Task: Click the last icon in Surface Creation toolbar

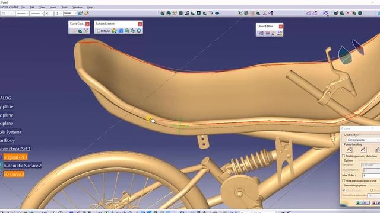Action: (138, 31)
